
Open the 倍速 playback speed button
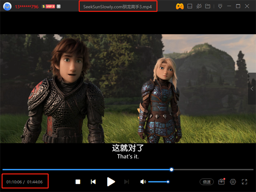pyautogui.click(x=207, y=182)
